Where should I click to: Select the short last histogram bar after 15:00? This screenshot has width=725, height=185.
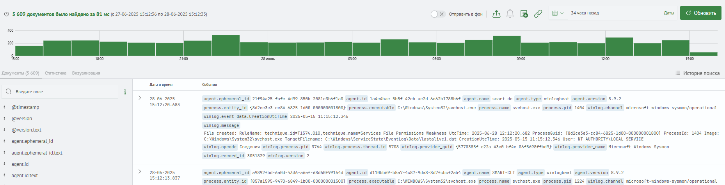[x=703, y=54]
